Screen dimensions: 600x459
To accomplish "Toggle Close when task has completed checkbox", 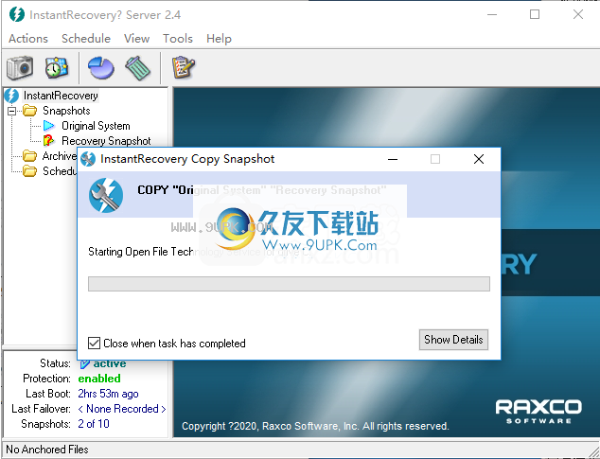I will (94, 343).
